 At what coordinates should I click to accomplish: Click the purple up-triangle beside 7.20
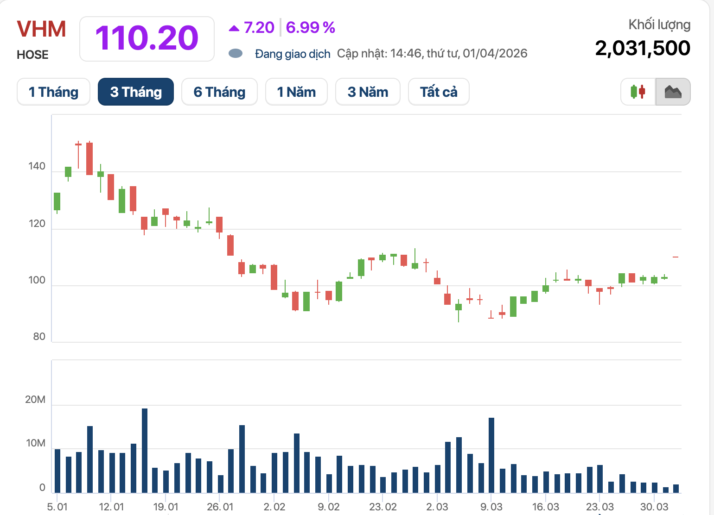(x=234, y=29)
